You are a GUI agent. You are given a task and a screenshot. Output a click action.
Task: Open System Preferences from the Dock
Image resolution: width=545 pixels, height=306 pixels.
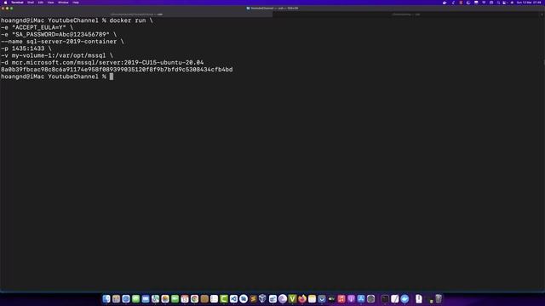pyautogui.click(x=370, y=298)
